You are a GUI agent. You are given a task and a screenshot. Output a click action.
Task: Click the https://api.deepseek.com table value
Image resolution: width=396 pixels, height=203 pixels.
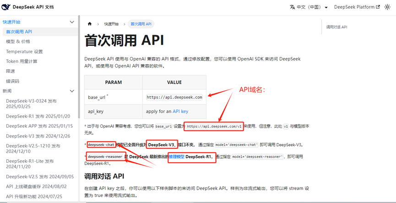coord(174,97)
